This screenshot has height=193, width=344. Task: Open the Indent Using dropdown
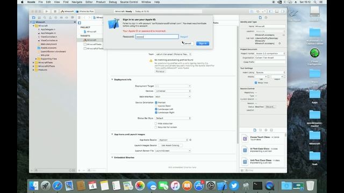[x=270, y=72]
